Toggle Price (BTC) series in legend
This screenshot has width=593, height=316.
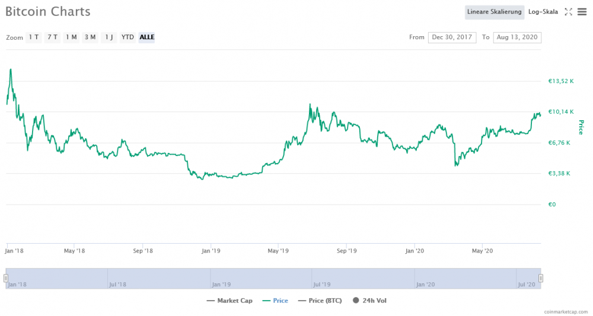tap(320, 301)
